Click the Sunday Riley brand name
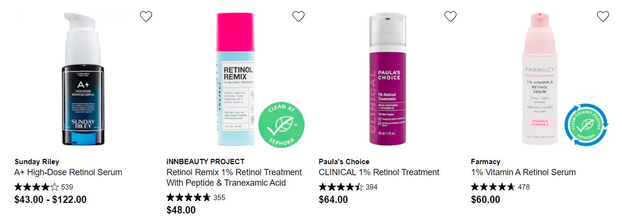Screen dimensions: 622x223 tap(37, 162)
